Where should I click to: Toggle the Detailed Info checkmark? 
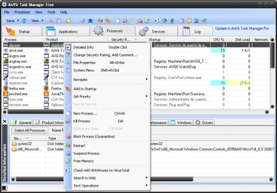(68, 47)
